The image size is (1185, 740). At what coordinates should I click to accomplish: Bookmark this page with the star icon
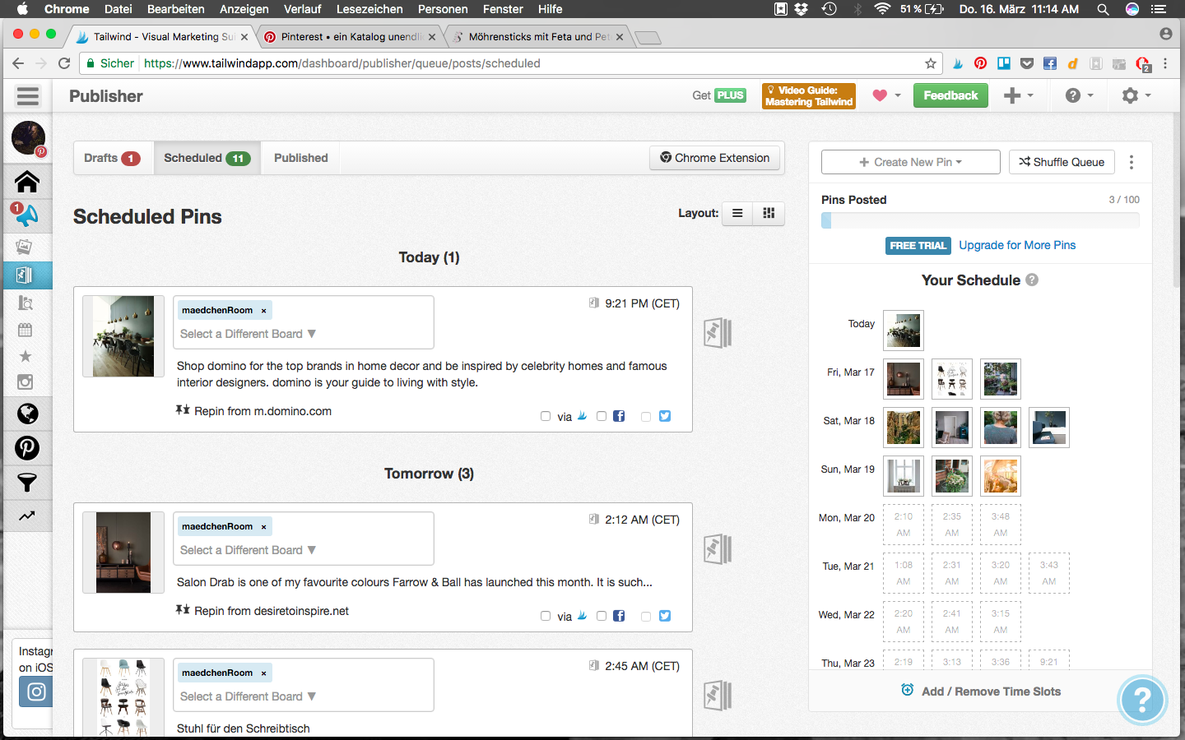point(931,63)
